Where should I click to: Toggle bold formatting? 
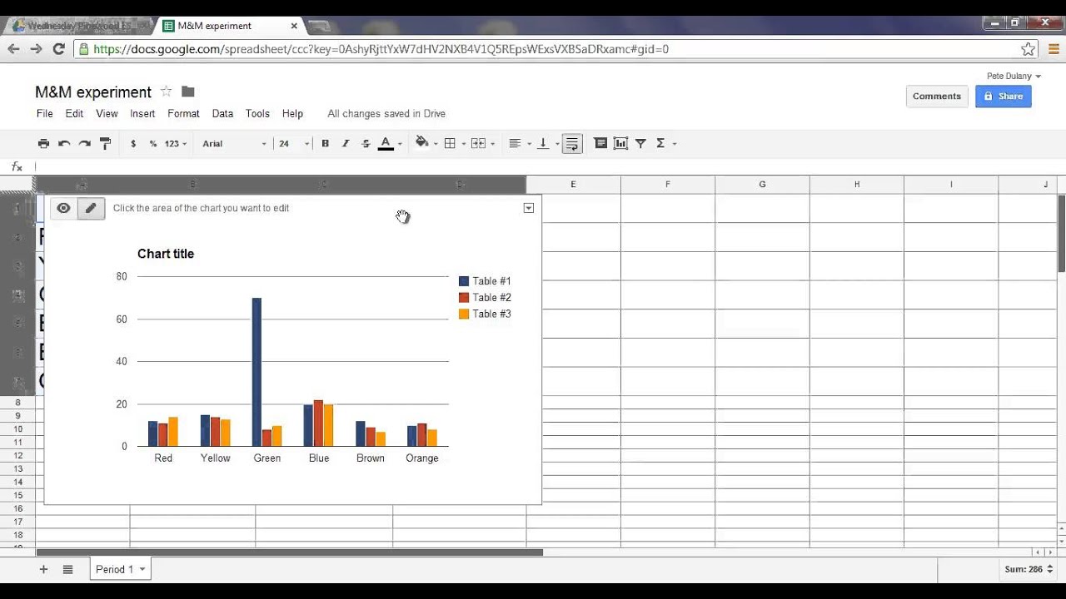[x=325, y=143]
